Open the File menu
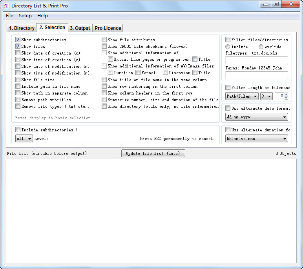 [x=10, y=16]
